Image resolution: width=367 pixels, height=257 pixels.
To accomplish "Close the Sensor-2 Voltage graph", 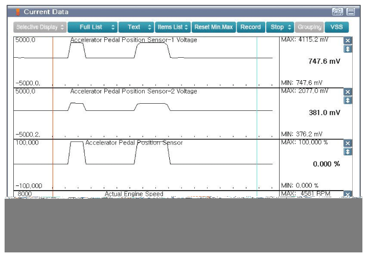I will (348, 92).
